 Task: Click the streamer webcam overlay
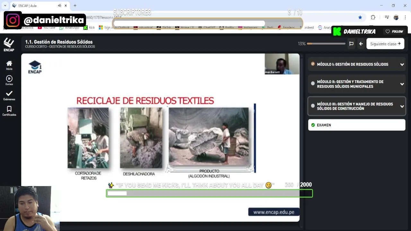pos(30,208)
